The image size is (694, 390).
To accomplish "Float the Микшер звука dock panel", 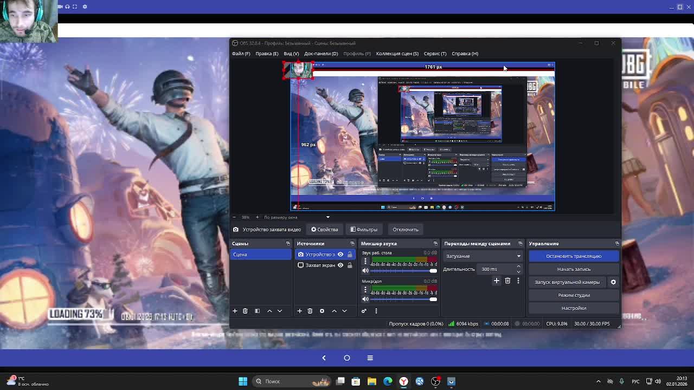I will (435, 244).
